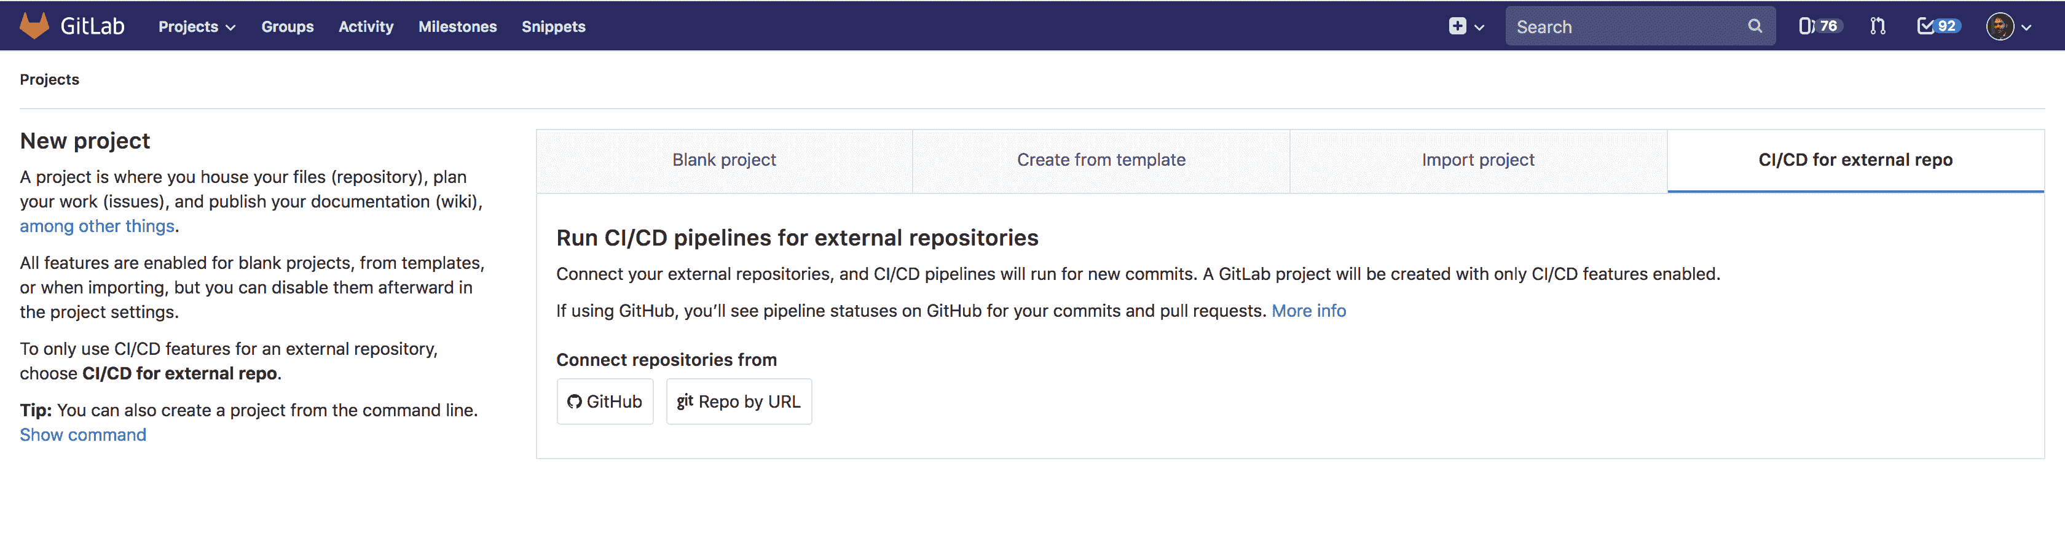
Task: Click the GitLab fox logo
Action: click(34, 26)
